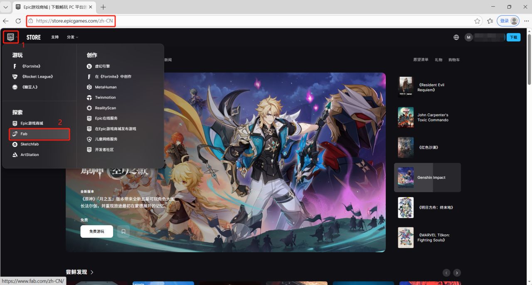Select Resident Evil Requiem in sidebar
Screen dimensions: 532x285
427,87
